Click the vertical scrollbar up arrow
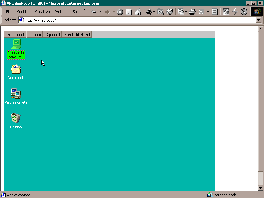Image resolution: width=264 pixels, height=198 pixels. (x=260, y=29)
